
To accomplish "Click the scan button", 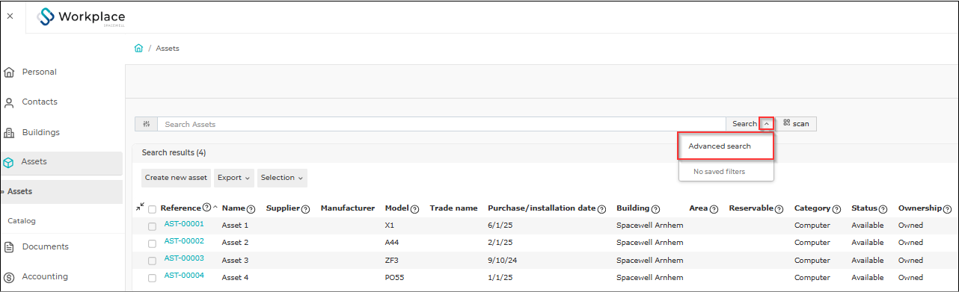I will point(796,124).
